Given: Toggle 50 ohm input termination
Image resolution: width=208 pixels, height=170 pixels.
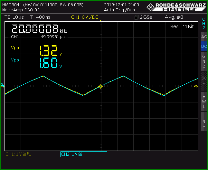Looking at the screenshot, I should pos(204,81).
